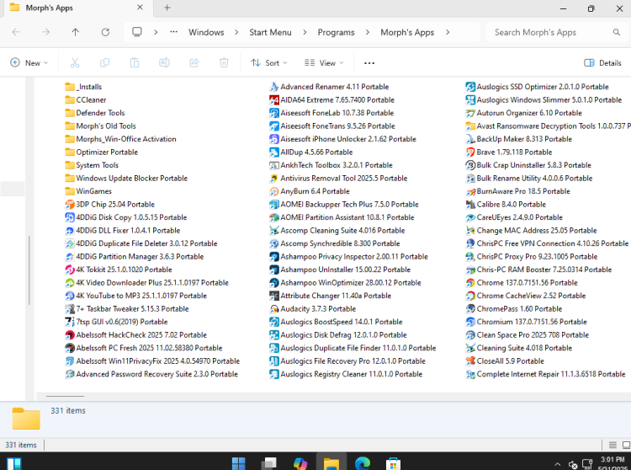
Task: Click the This PC monitor breadcrumb icon
Action: tap(137, 32)
